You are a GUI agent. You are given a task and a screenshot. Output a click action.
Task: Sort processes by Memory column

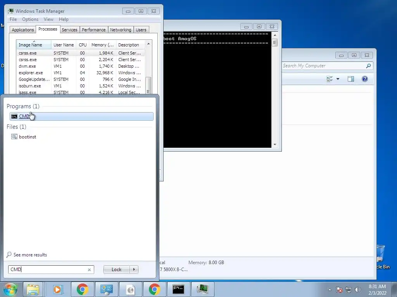coord(102,45)
